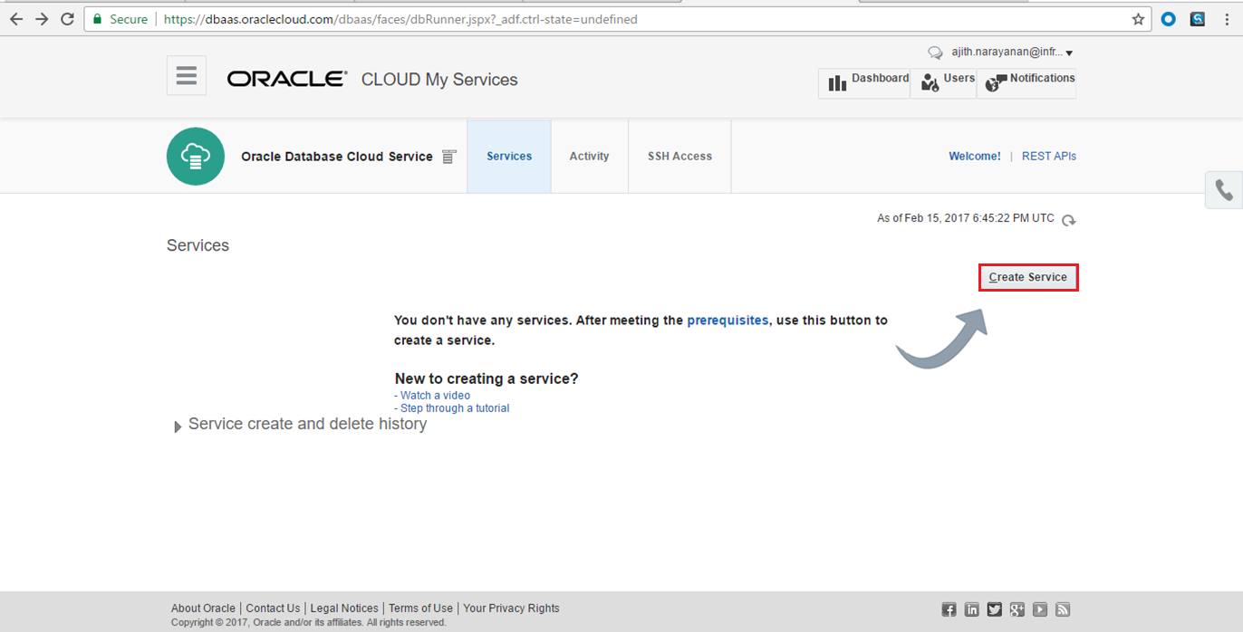Open the Chrome menu
The image size is (1243, 632).
coord(1227,19)
